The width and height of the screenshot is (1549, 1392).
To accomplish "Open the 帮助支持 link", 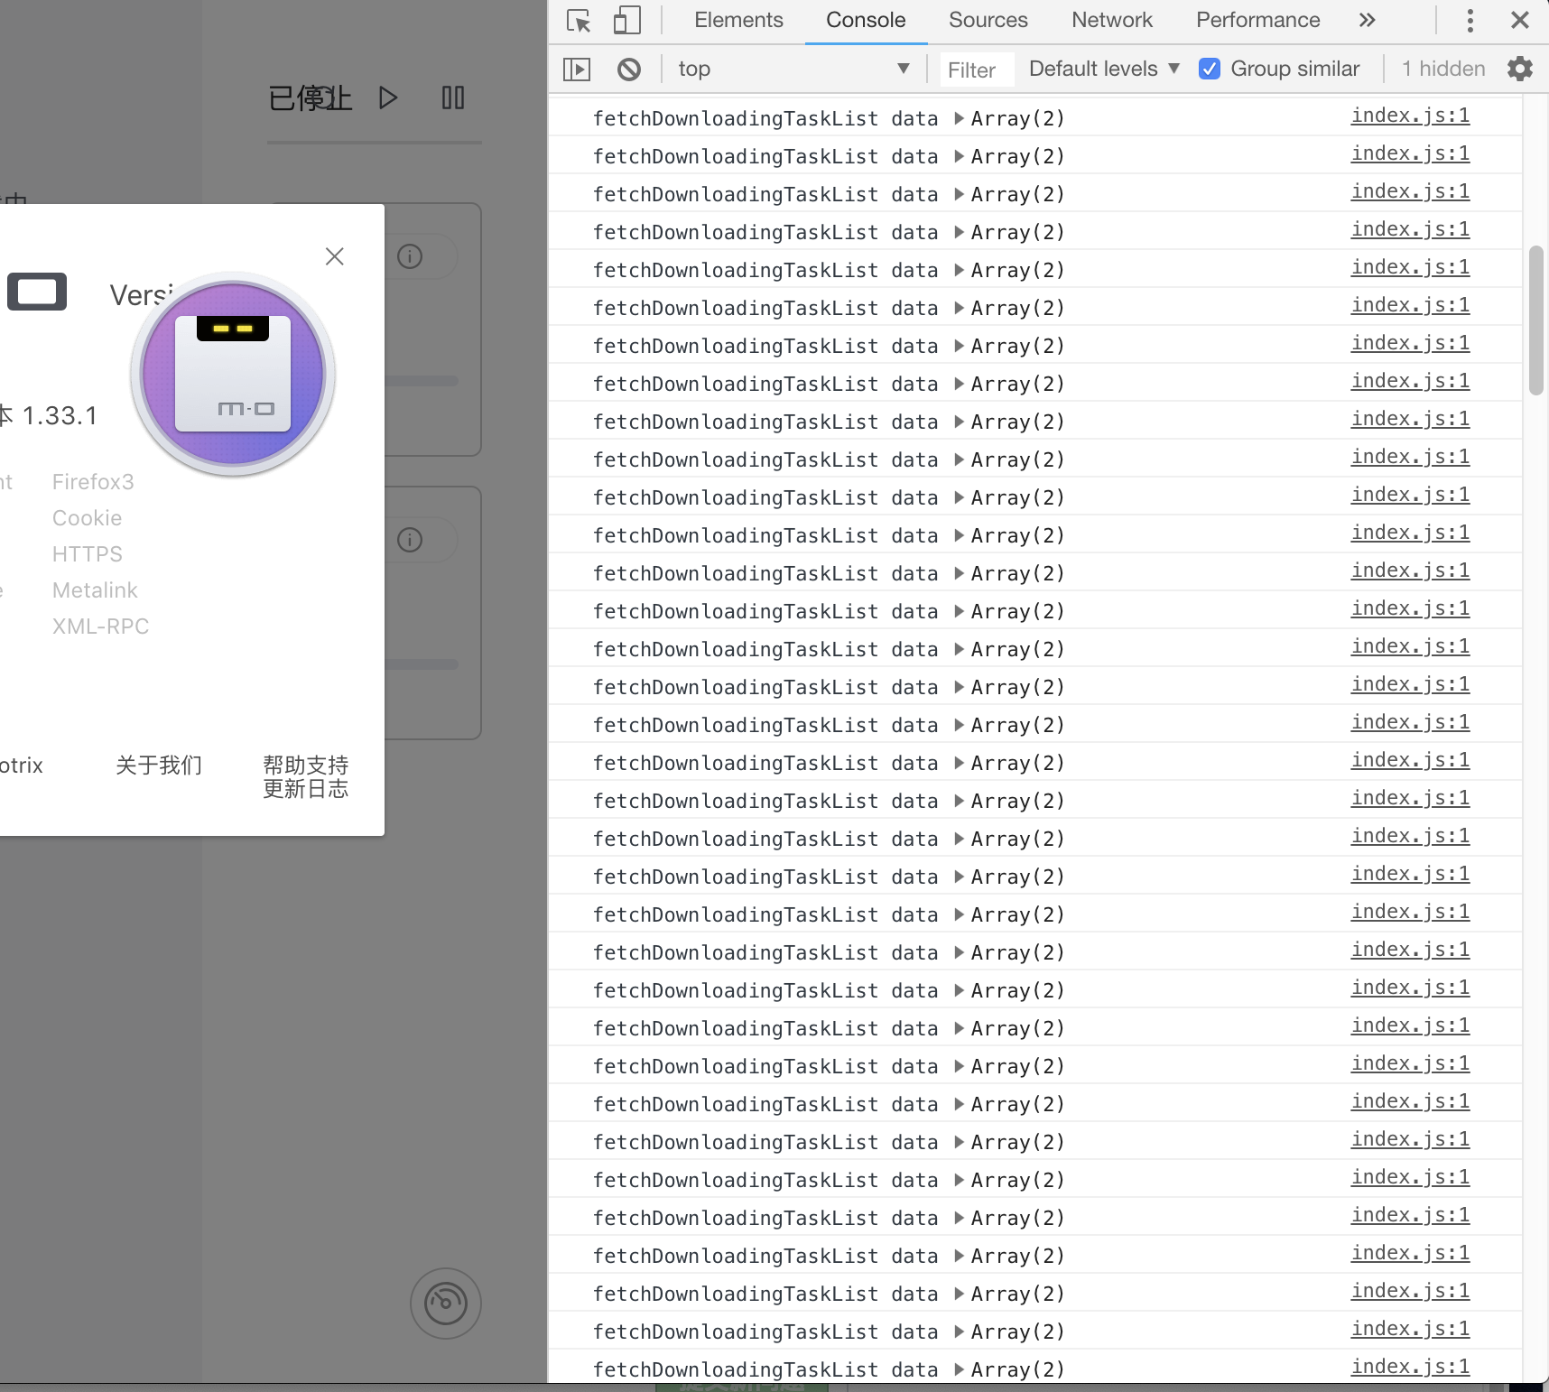I will [306, 766].
